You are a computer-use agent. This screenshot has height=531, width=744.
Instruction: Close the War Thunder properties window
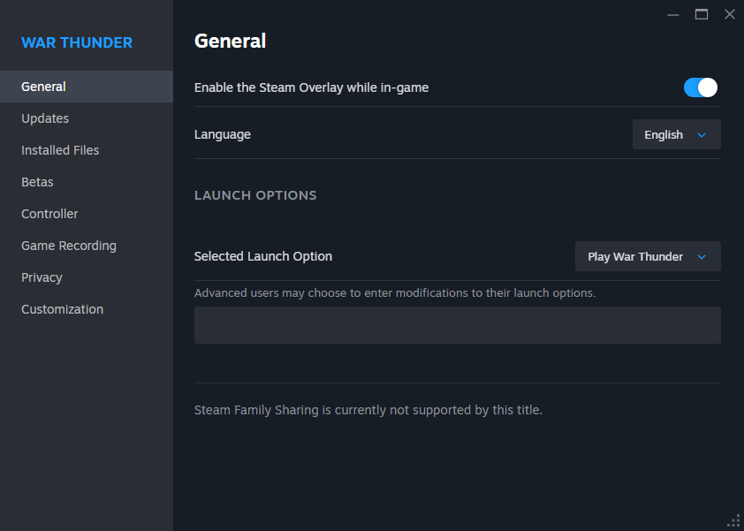(x=729, y=14)
